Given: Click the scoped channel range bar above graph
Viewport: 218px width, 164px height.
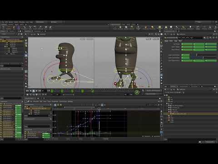Looking at the screenshot, I should pos(79,107).
